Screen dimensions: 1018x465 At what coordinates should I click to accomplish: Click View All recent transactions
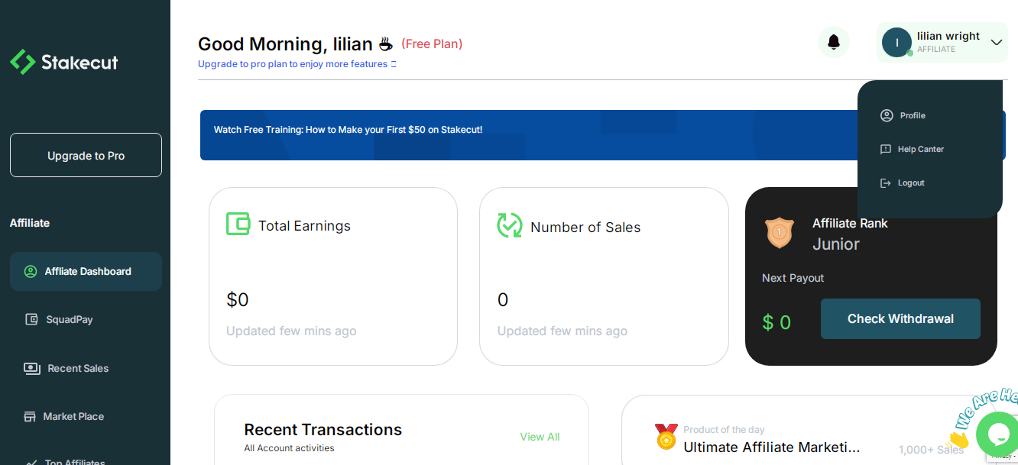click(x=540, y=437)
